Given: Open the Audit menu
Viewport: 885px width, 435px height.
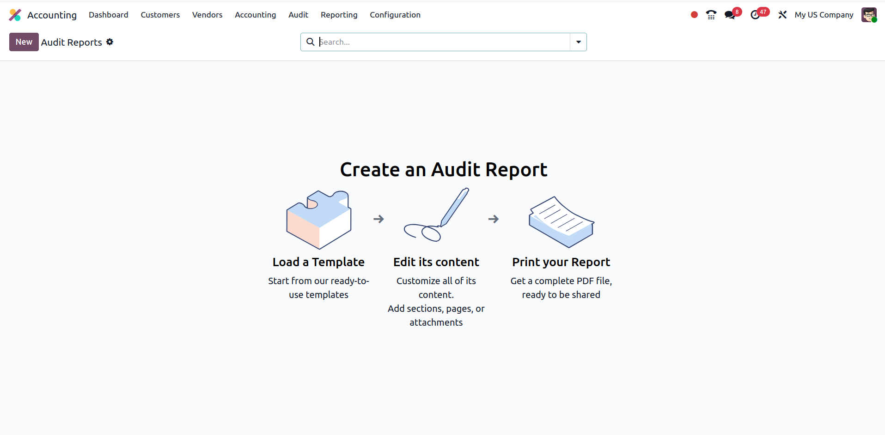Looking at the screenshot, I should [298, 15].
